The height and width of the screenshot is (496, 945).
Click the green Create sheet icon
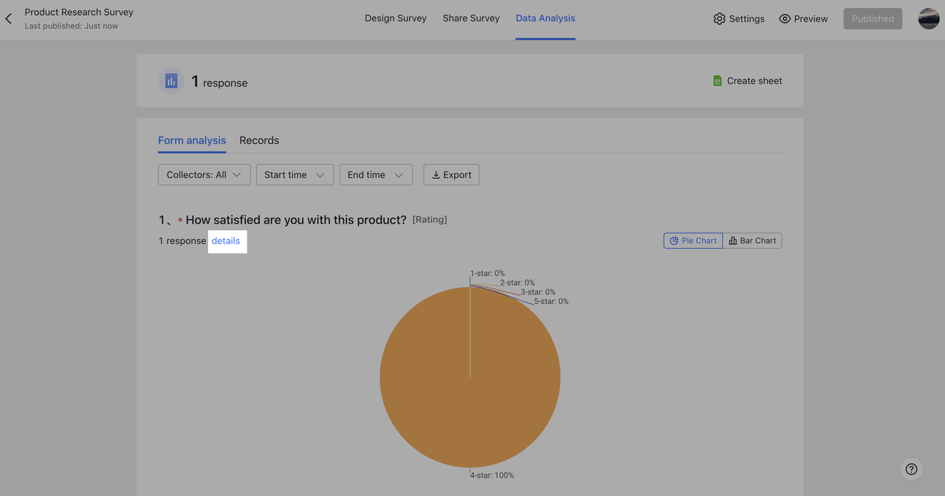click(x=717, y=80)
